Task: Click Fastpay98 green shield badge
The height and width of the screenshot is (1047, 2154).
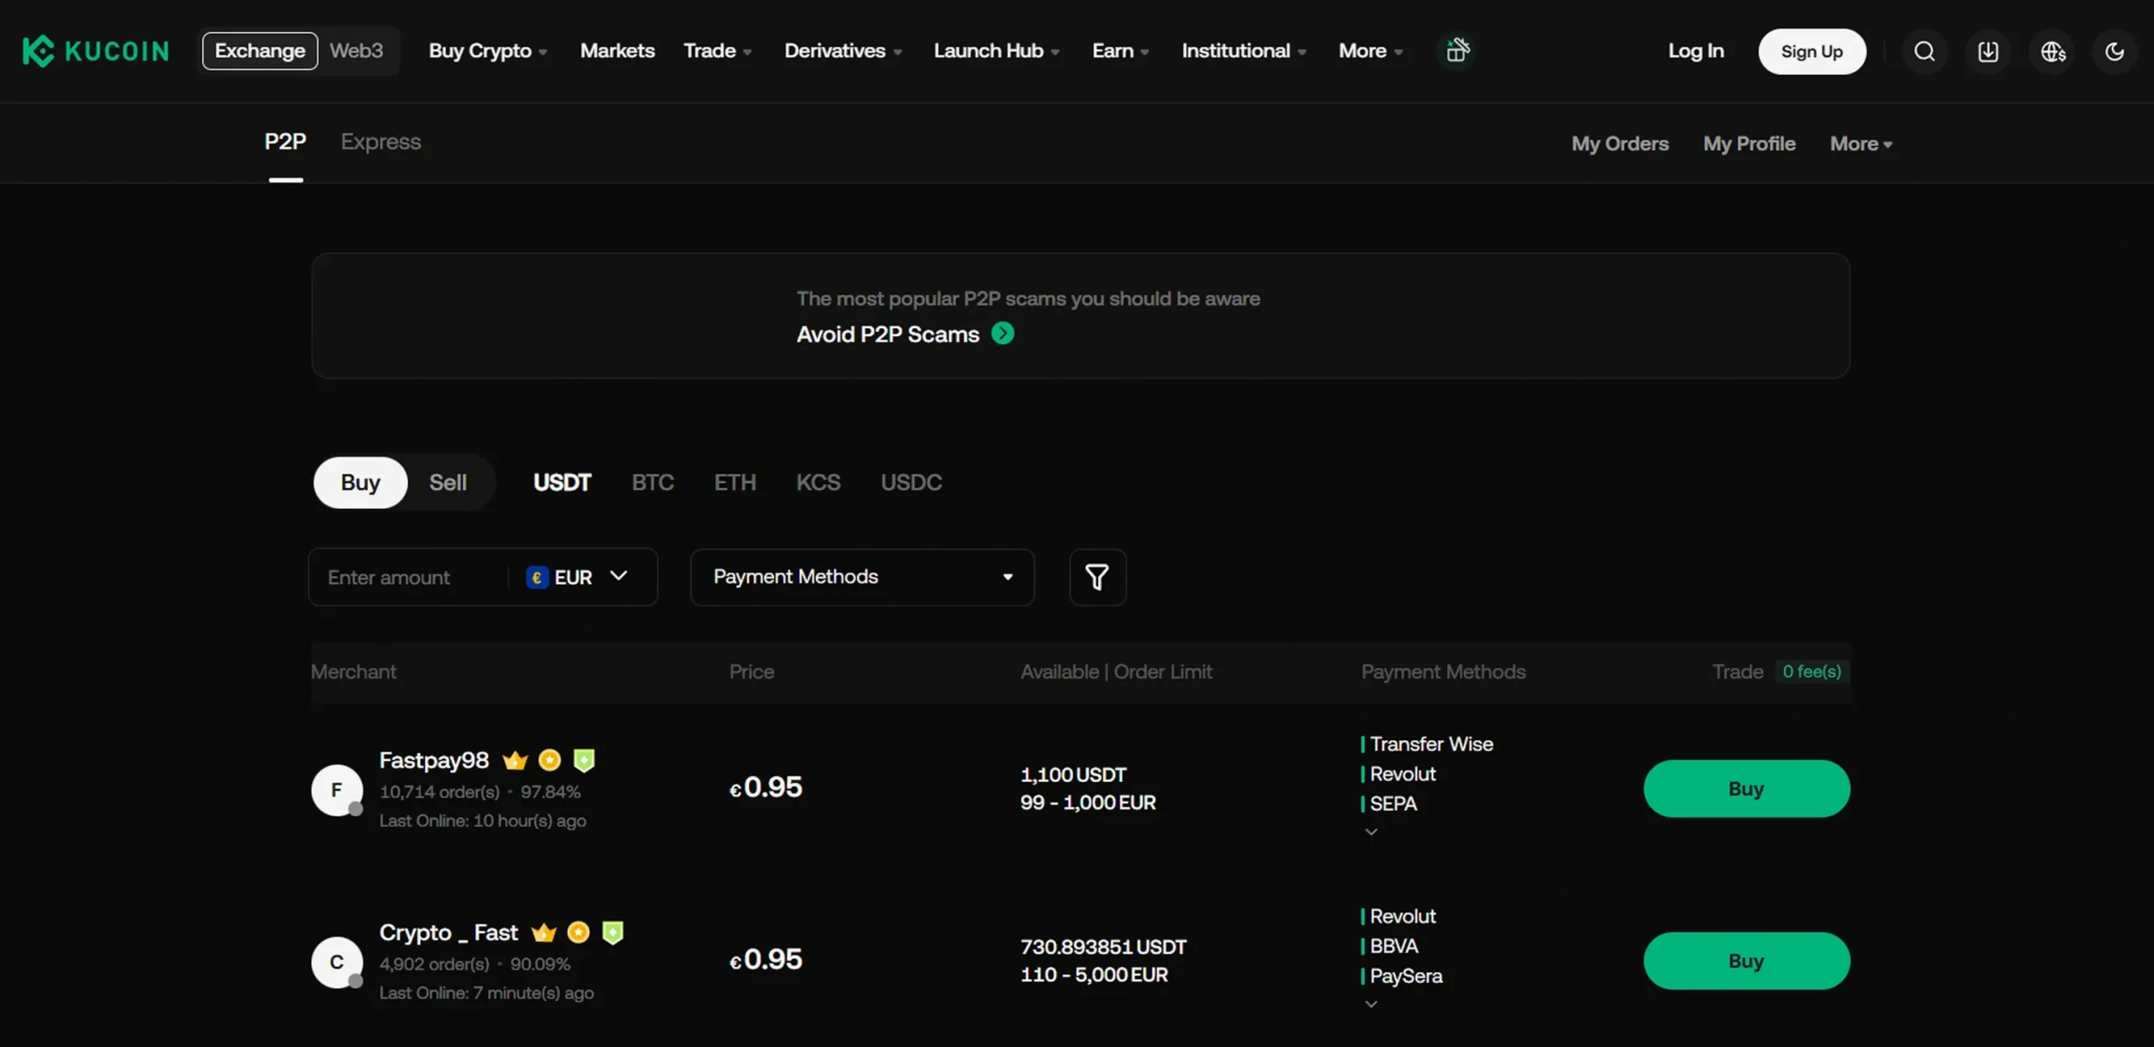Action: (584, 760)
